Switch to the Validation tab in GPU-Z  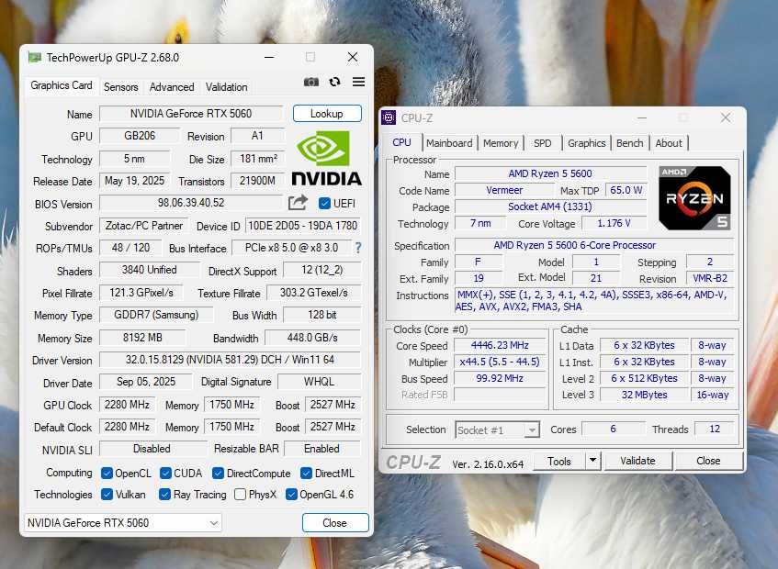(226, 87)
